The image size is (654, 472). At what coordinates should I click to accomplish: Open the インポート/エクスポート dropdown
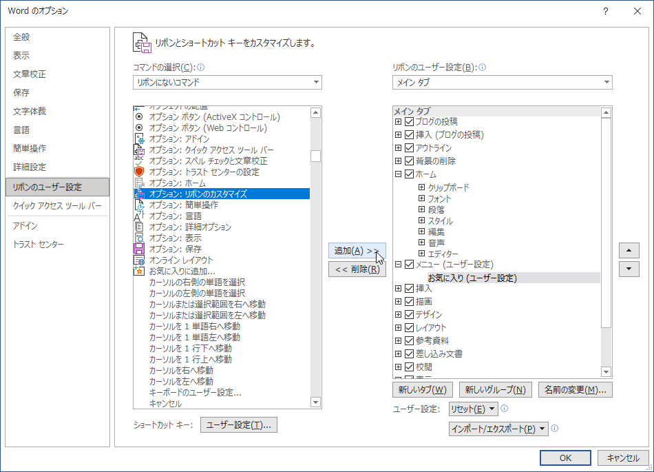point(498,429)
